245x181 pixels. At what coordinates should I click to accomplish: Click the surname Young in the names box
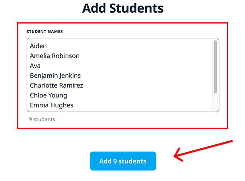(x=58, y=95)
